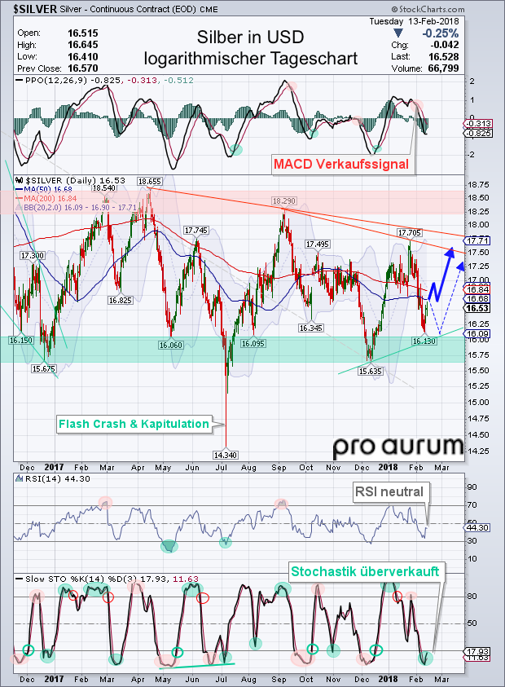Select the MA(50) 16.68 legend entry
Viewport: 505px width, 687px height.
pos(50,190)
